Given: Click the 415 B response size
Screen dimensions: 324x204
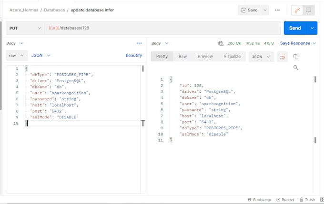Looking at the screenshot, I should [269, 43].
